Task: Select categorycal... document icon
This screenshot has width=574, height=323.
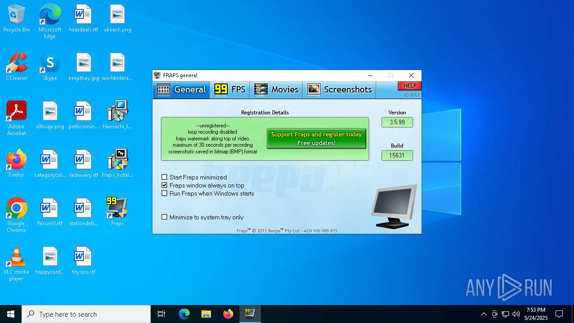Action: click(50, 164)
